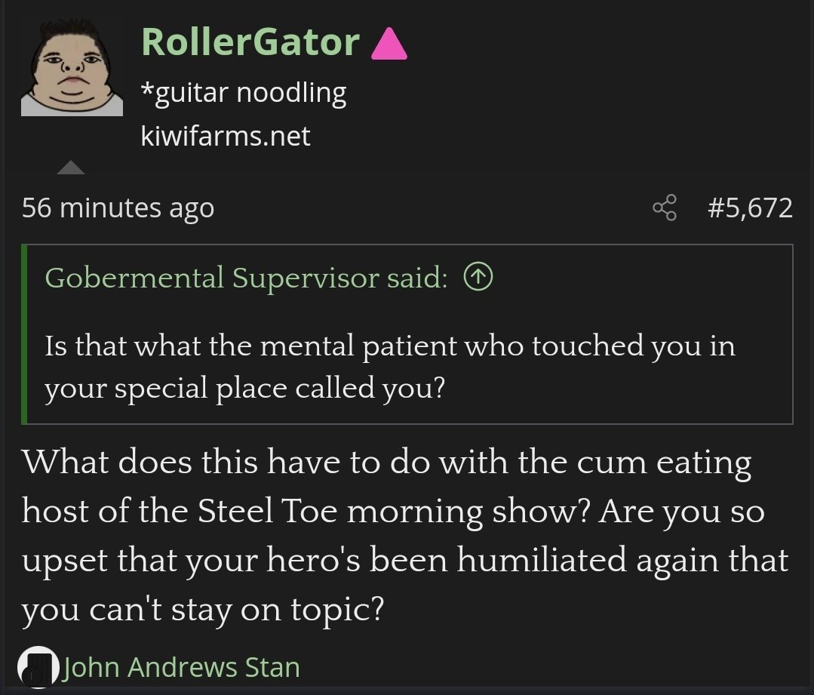Click the "56 minutes ago" timestamp
This screenshot has width=814, height=695.
click(x=118, y=208)
